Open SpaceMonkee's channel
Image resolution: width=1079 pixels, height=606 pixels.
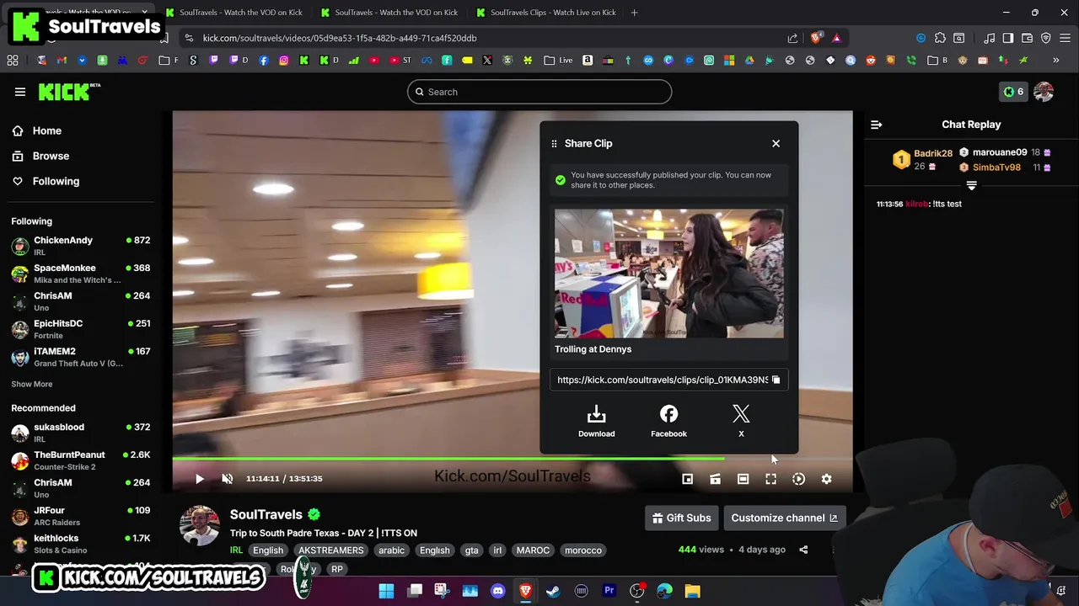click(x=81, y=274)
